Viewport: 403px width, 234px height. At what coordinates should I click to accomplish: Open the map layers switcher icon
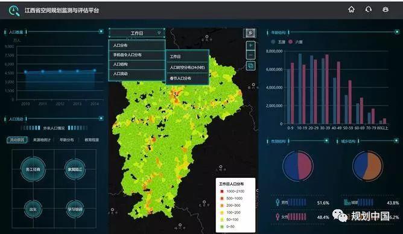click(x=250, y=33)
